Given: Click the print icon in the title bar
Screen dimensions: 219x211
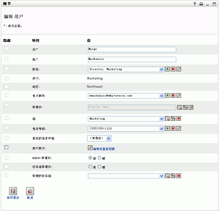Looking at the screenshot, I should (201, 4).
